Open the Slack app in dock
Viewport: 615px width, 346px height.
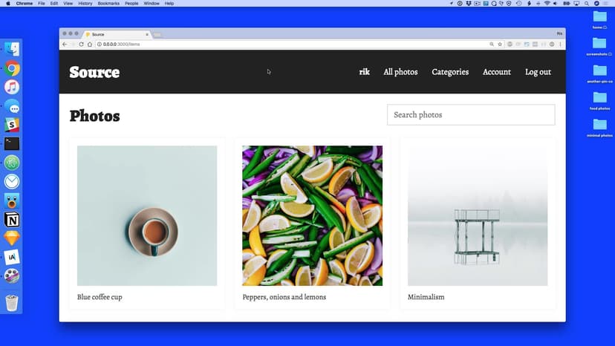click(x=12, y=125)
